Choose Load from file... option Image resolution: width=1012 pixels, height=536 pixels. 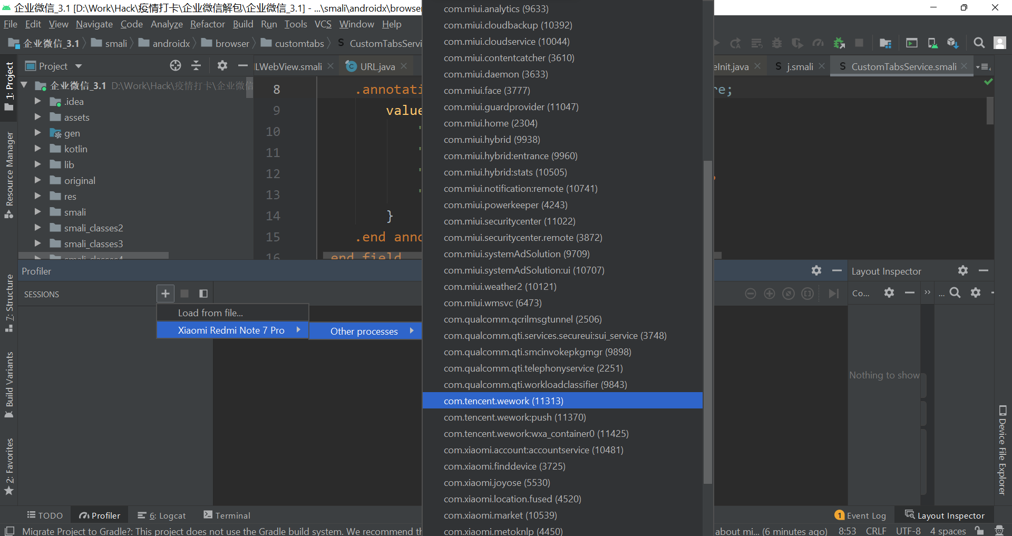point(232,313)
